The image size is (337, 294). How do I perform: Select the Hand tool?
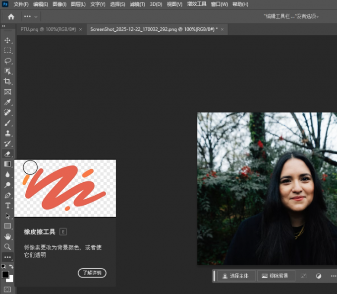tap(7, 236)
